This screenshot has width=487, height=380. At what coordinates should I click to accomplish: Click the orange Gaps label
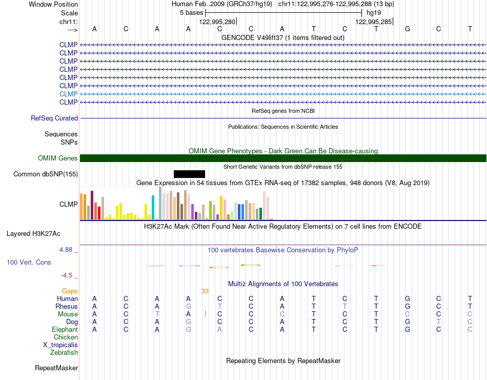pyautogui.click(x=70, y=291)
